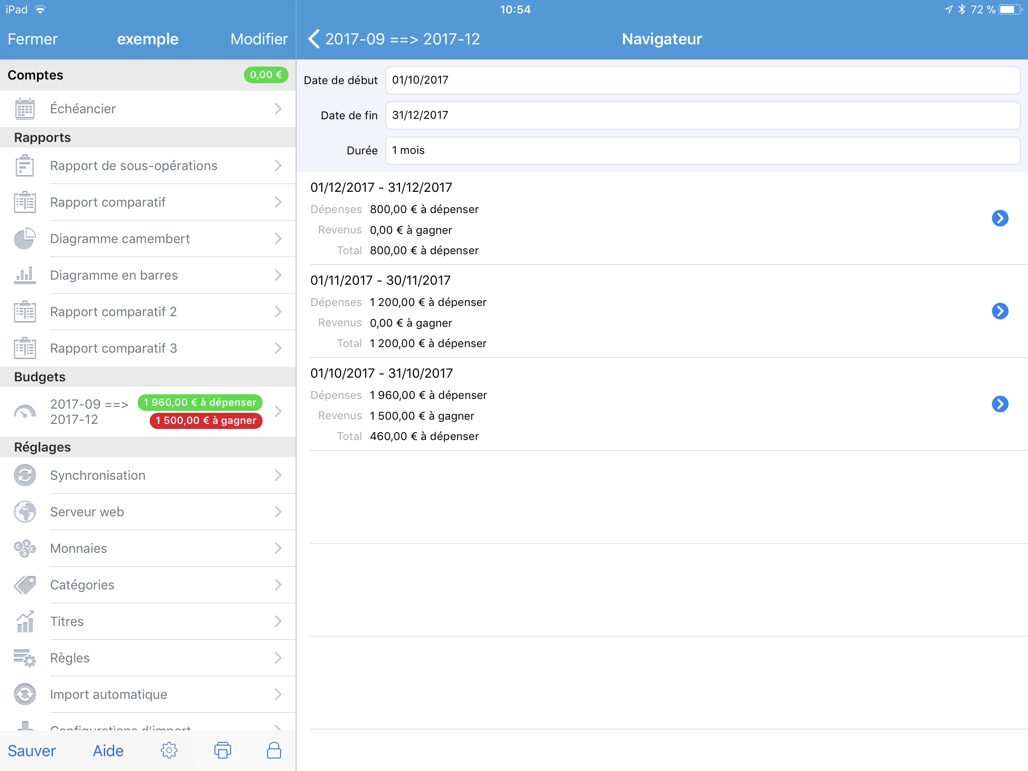Tap the green 0,00 € balance badge
The height and width of the screenshot is (771, 1028).
(x=266, y=75)
